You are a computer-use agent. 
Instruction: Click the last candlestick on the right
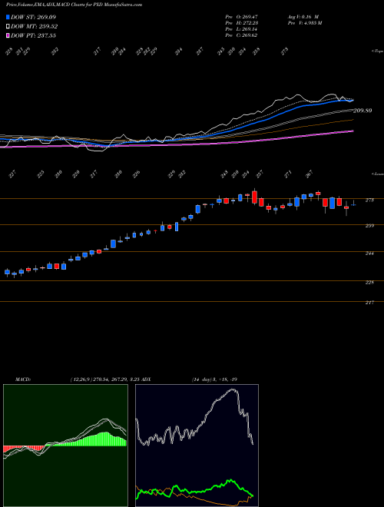353,204
